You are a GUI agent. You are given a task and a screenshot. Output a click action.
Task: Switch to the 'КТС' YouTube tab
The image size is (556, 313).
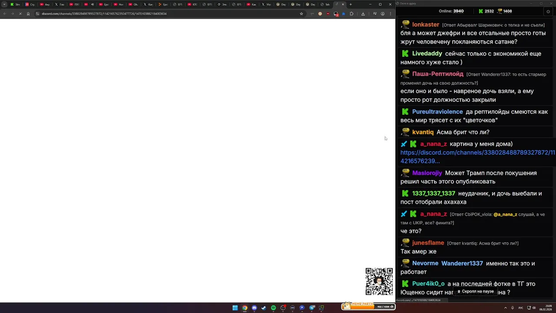pyautogui.click(x=192, y=4)
